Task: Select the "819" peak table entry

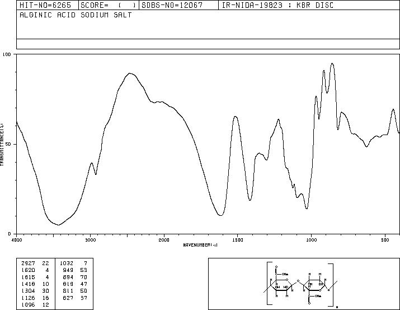Action: click(68, 284)
